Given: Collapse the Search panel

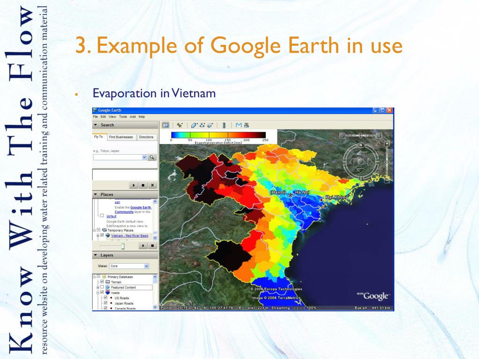Looking at the screenshot, I should click(95, 125).
